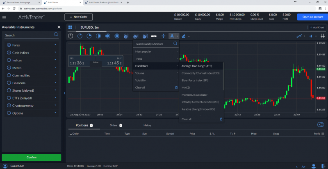This screenshot has width=328, height=169.
Task: Select the half-circle timeframe icon
Action: coord(98,36)
